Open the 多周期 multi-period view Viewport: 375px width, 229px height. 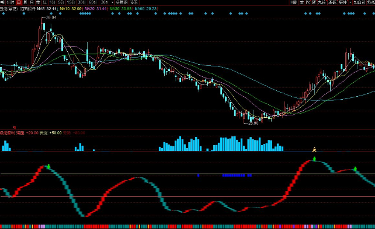coord(121,2)
